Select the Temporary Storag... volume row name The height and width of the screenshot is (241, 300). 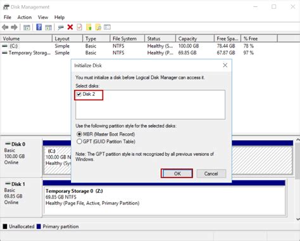coord(29,53)
